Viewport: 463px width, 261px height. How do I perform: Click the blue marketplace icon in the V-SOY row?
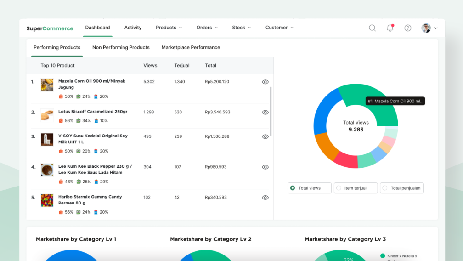[96, 151]
